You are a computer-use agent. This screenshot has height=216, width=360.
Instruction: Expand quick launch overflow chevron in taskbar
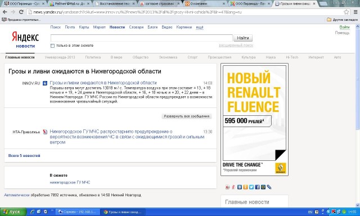coord(52,210)
